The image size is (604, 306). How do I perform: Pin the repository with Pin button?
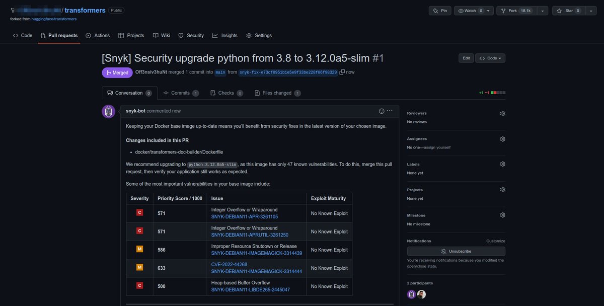coord(440,11)
